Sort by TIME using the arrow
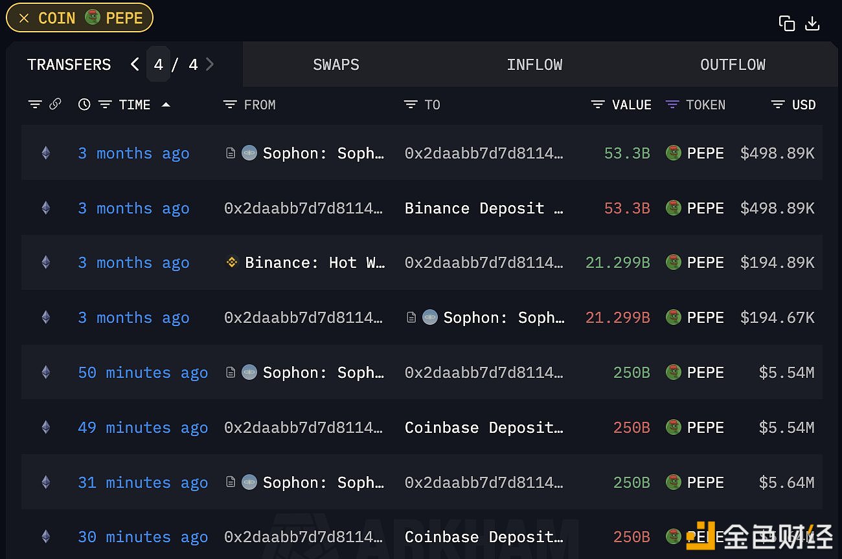Screen dimensions: 842x559 click(x=166, y=104)
